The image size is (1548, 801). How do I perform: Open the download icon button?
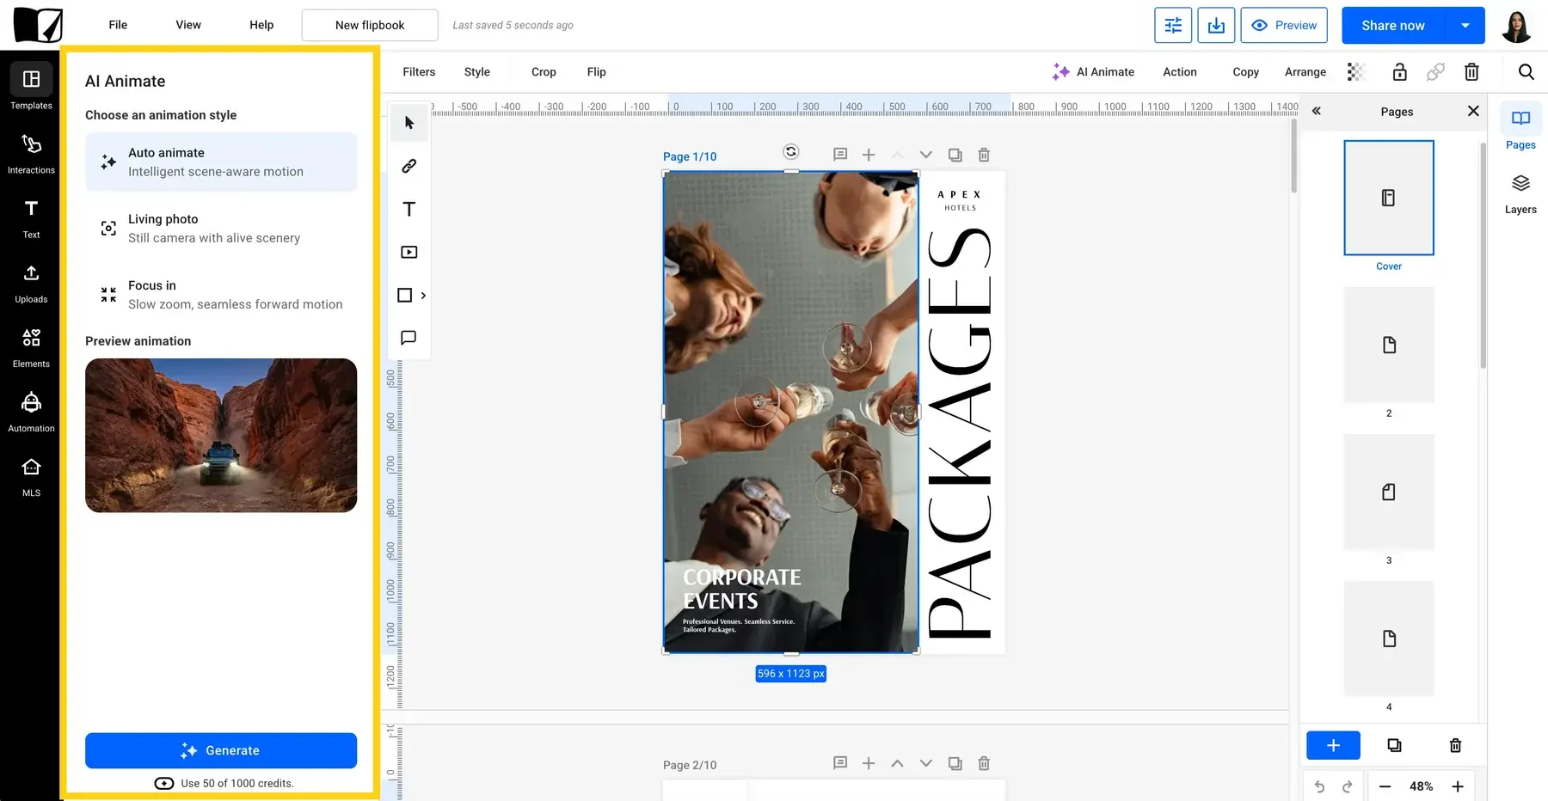(1216, 26)
